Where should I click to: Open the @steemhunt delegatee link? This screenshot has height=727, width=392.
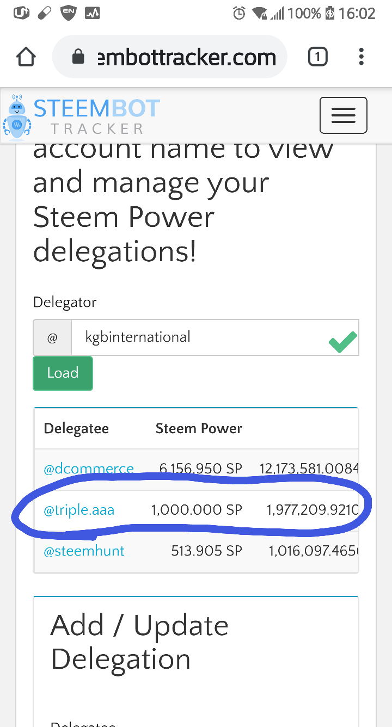(x=84, y=551)
